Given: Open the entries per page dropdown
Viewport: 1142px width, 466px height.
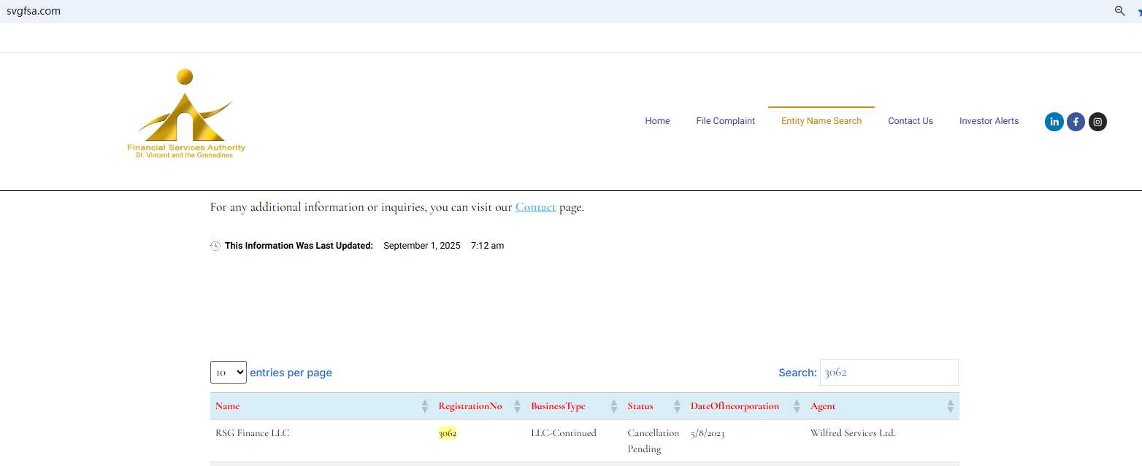Looking at the screenshot, I should point(229,373).
